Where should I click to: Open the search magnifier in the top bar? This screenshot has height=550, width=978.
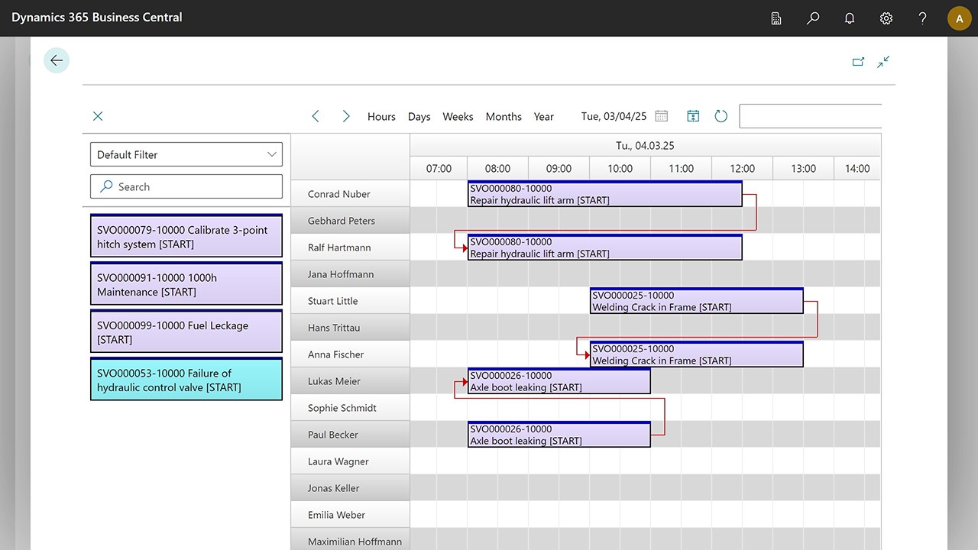pos(813,18)
